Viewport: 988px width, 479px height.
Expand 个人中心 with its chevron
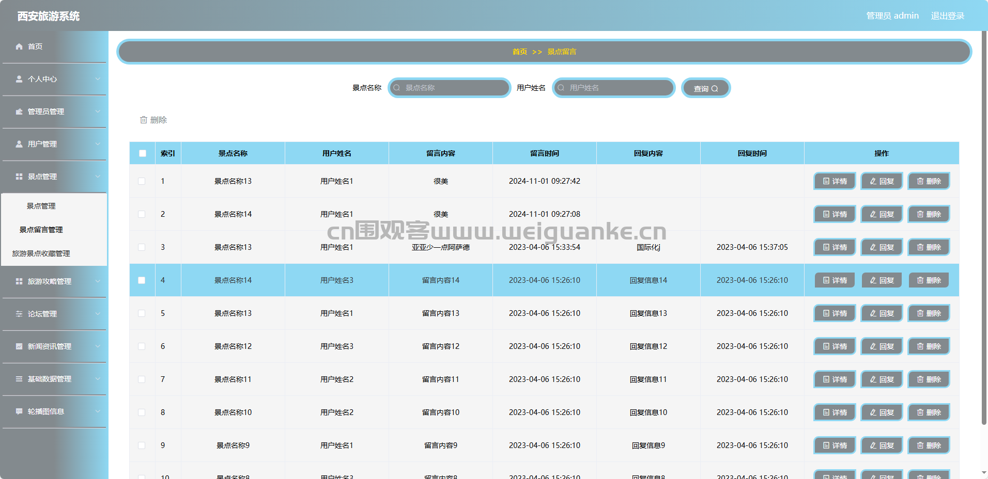click(x=98, y=79)
